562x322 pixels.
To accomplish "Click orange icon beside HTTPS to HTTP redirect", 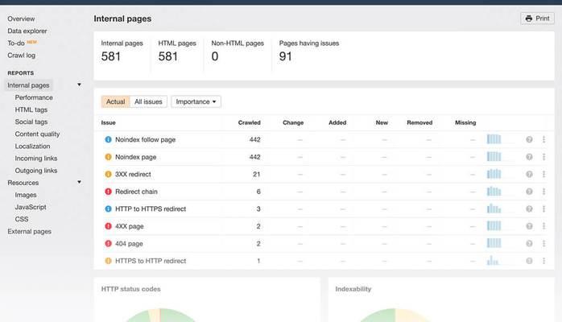I will pyautogui.click(x=108, y=261).
